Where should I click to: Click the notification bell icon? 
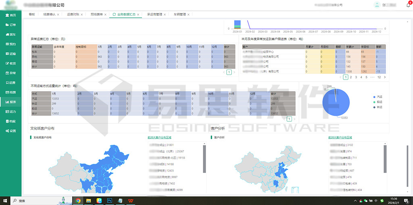pos(408,5)
